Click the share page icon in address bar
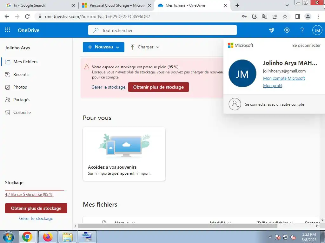This screenshot has height=243, width=325. pyautogui.click(x=275, y=16)
